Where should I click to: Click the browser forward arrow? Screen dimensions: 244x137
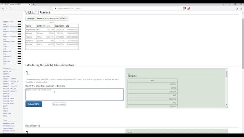click(6, 8)
